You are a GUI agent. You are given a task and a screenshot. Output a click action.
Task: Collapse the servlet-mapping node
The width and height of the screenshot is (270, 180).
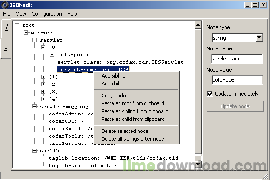[34, 107]
